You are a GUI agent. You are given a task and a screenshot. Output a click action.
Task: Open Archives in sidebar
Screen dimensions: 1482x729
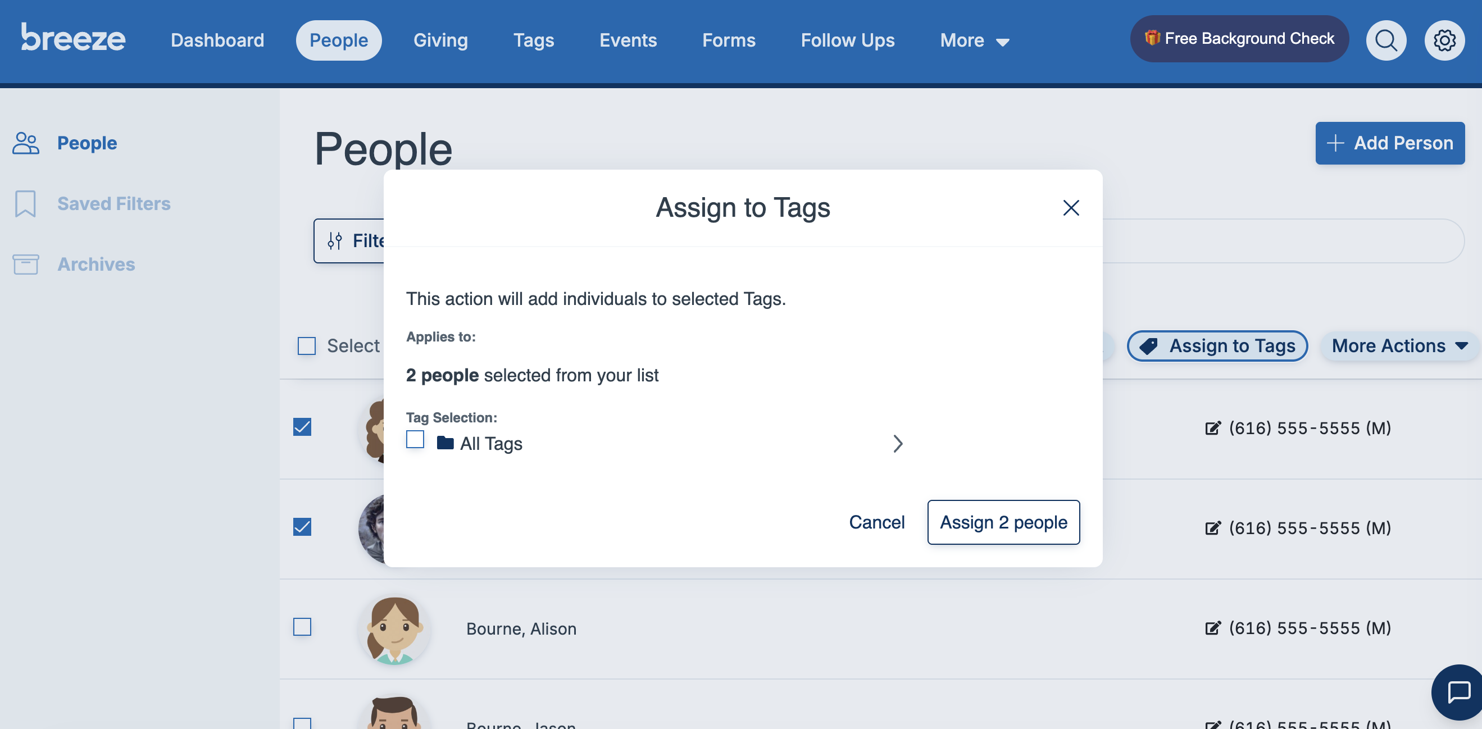pos(96,265)
